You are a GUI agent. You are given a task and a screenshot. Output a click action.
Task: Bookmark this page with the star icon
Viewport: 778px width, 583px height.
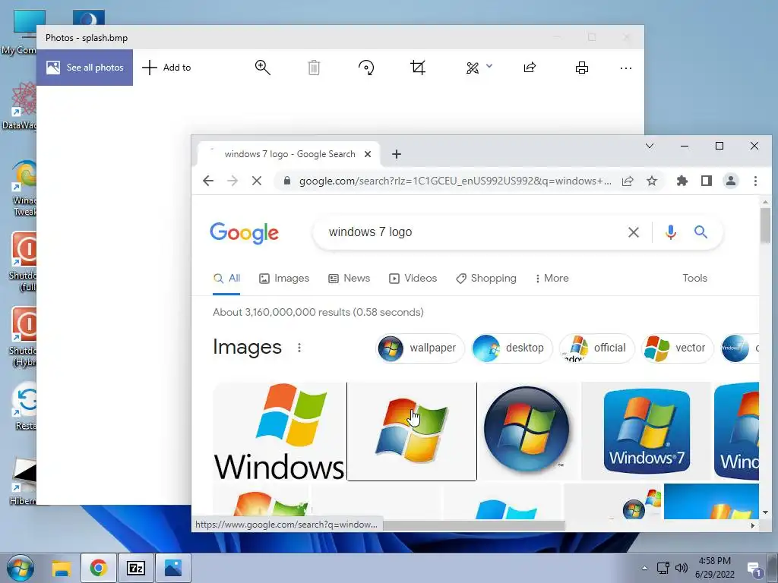tap(652, 181)
